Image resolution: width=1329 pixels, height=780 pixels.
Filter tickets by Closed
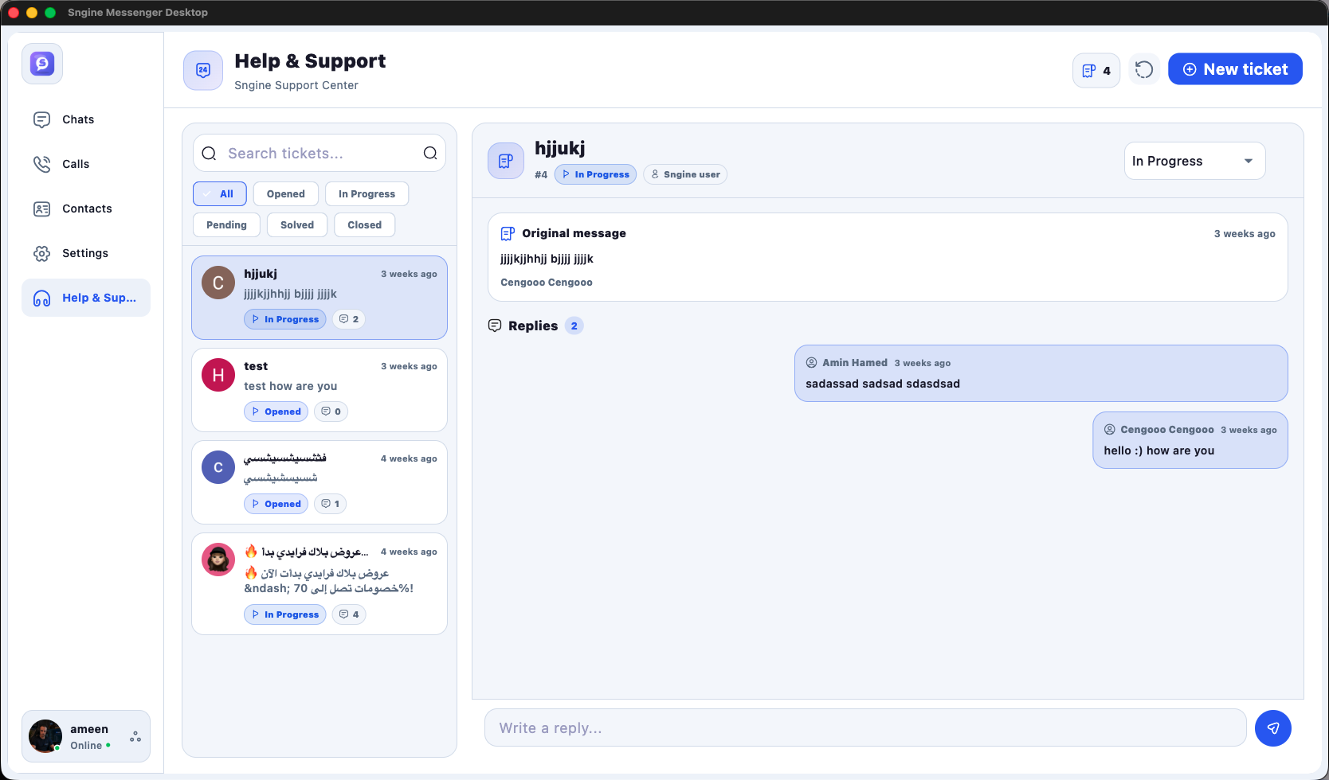click(x=365, y=225)
